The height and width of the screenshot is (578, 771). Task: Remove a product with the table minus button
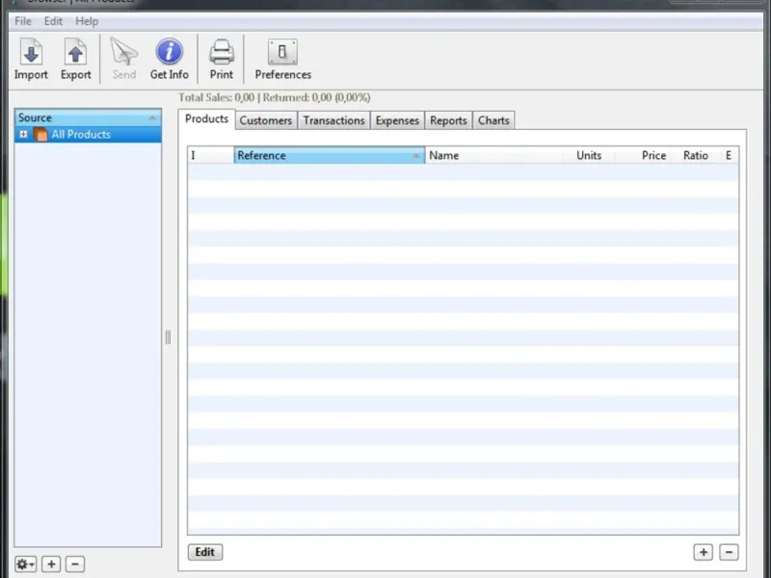729,552
